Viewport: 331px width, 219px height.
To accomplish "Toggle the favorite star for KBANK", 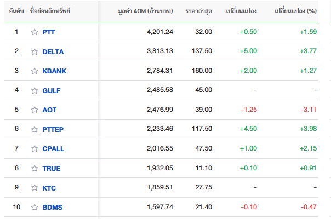I will tap(35, 71).
